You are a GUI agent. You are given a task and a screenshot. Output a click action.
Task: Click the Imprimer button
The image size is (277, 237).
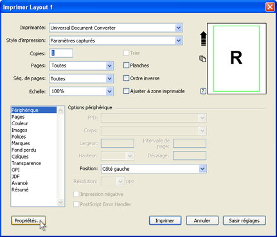pyautogui.click(x=165, y=220)
